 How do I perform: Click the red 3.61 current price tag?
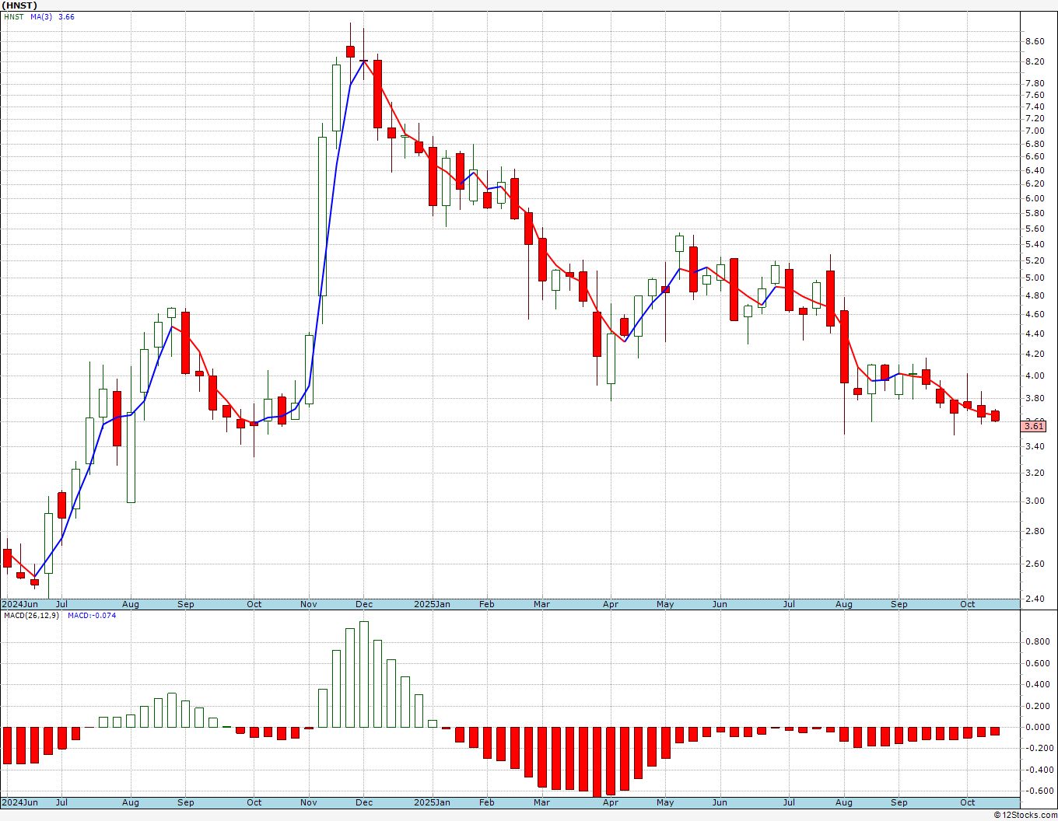point(1034,426)
